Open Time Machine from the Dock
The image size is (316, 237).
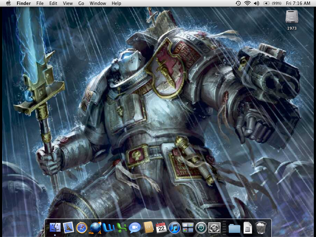201,228
